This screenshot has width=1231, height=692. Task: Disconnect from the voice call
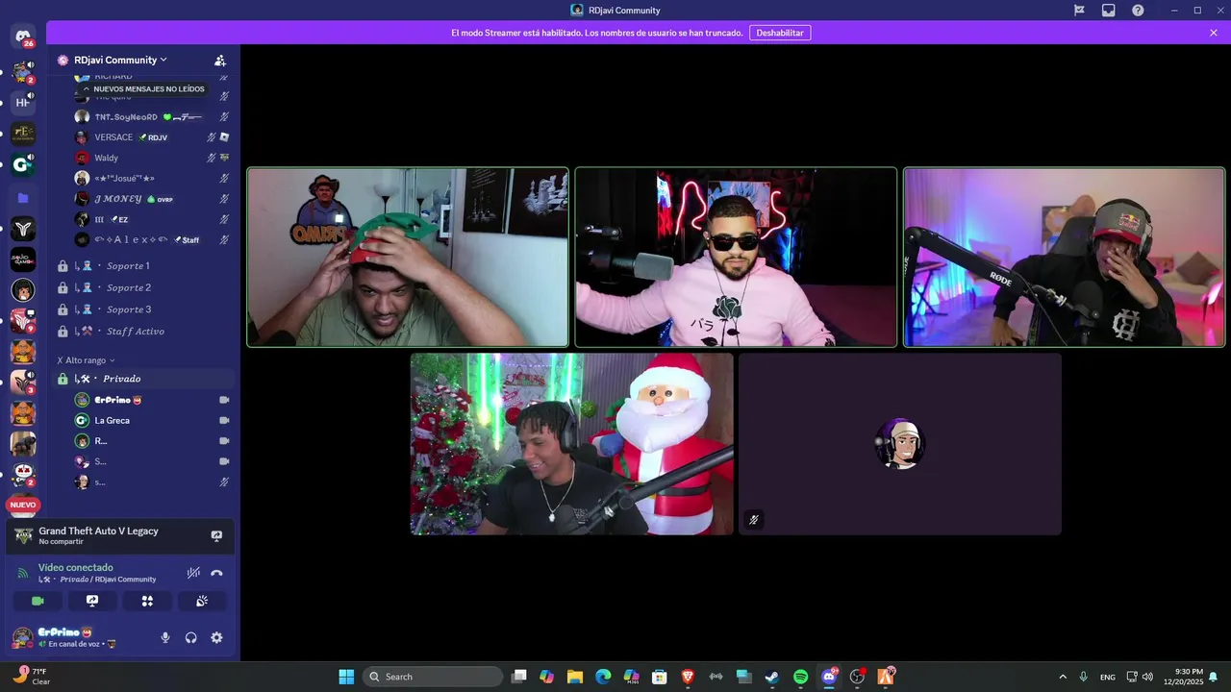point(216,573)
